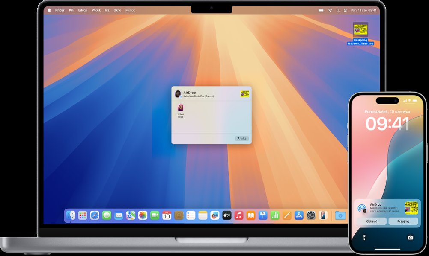Click the AirDrop title in the Mac dialog

point(189,93)
